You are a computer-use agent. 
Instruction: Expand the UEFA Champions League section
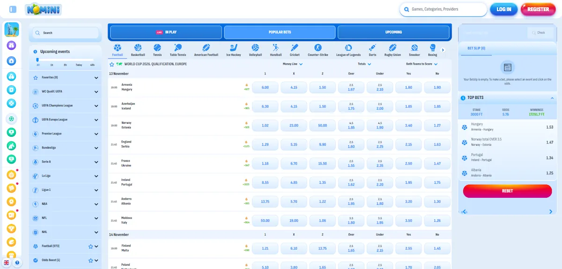(x=65, y=105)
